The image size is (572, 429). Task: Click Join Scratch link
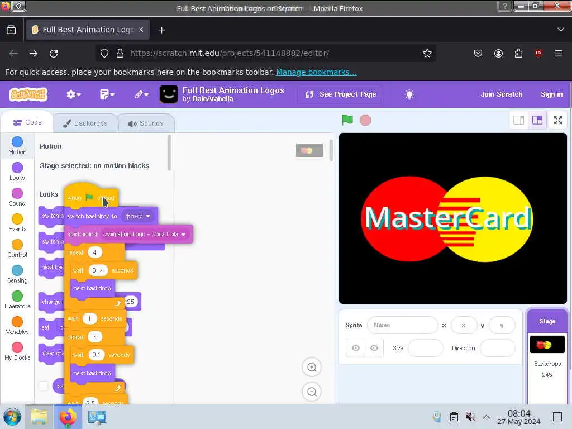501,94
